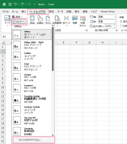
Task: Switch to the ホーム tab
Action: pyautogui.click(x=15, y=12)
